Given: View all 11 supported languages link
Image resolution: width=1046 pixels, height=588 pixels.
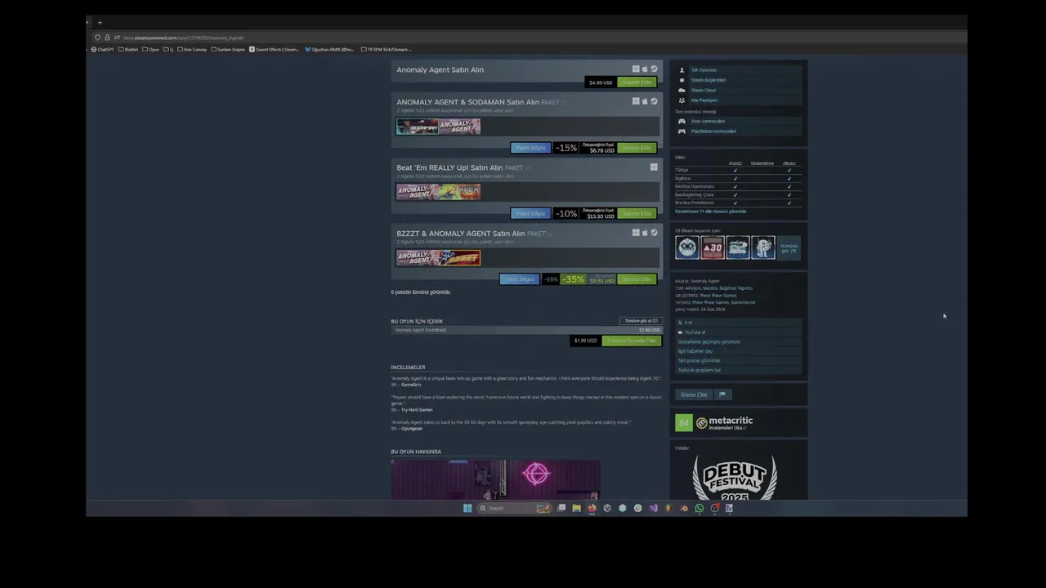Looking at the screenshot, I should [x=711, y=211].
